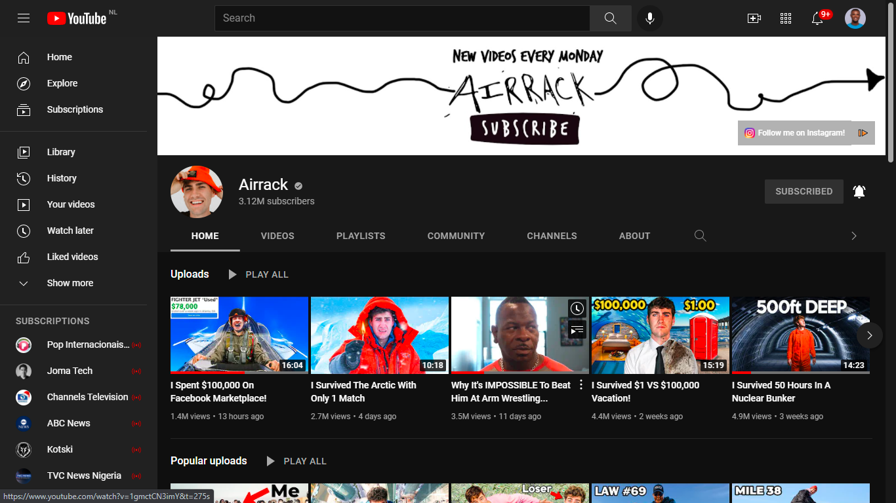Click the Instagram icon on banner
This screenshot has width=896, height=503.
click(x=750, y=133)
